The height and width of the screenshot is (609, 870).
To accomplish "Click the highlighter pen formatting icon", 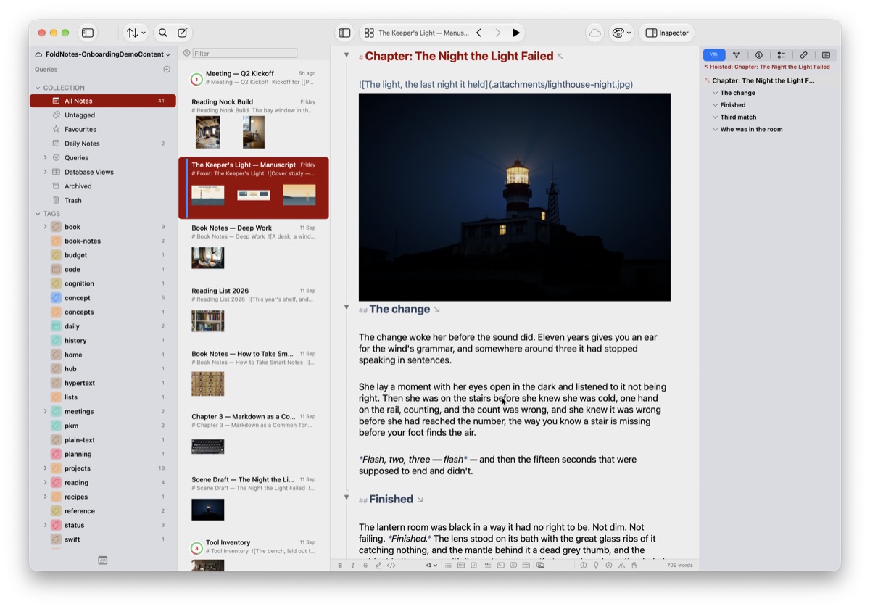I will tap(378, 565).
